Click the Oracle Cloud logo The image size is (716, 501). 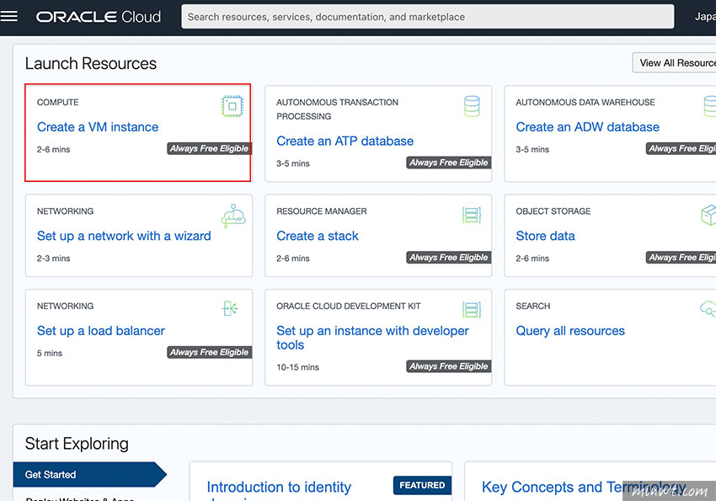pos(99,17)
